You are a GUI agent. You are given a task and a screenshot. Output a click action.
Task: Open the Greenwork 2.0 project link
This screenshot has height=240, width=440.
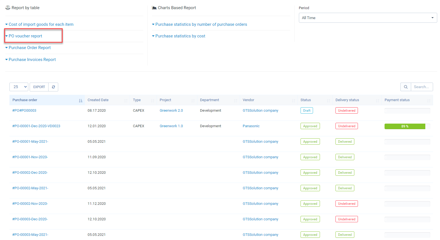point(171,111)
